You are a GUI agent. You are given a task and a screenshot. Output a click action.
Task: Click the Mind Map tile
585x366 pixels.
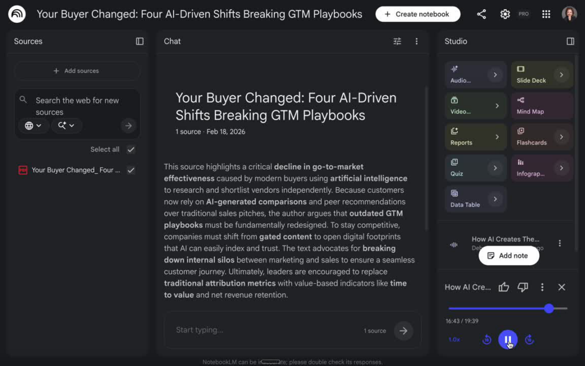[542, 106]
